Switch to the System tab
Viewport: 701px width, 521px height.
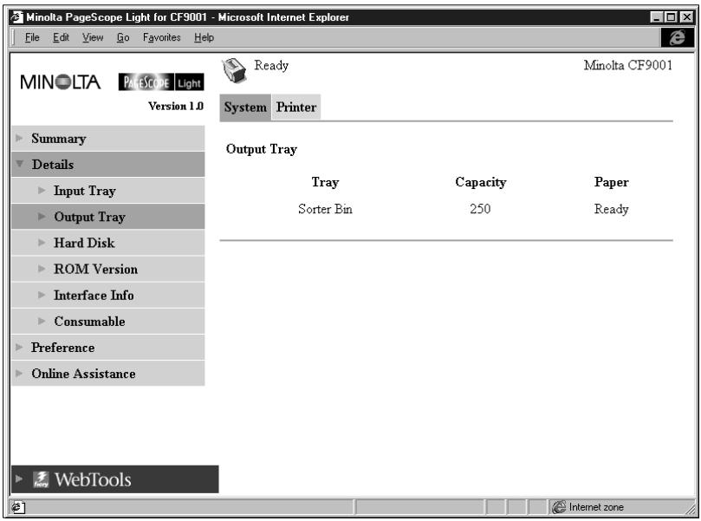tap(245, 107)
